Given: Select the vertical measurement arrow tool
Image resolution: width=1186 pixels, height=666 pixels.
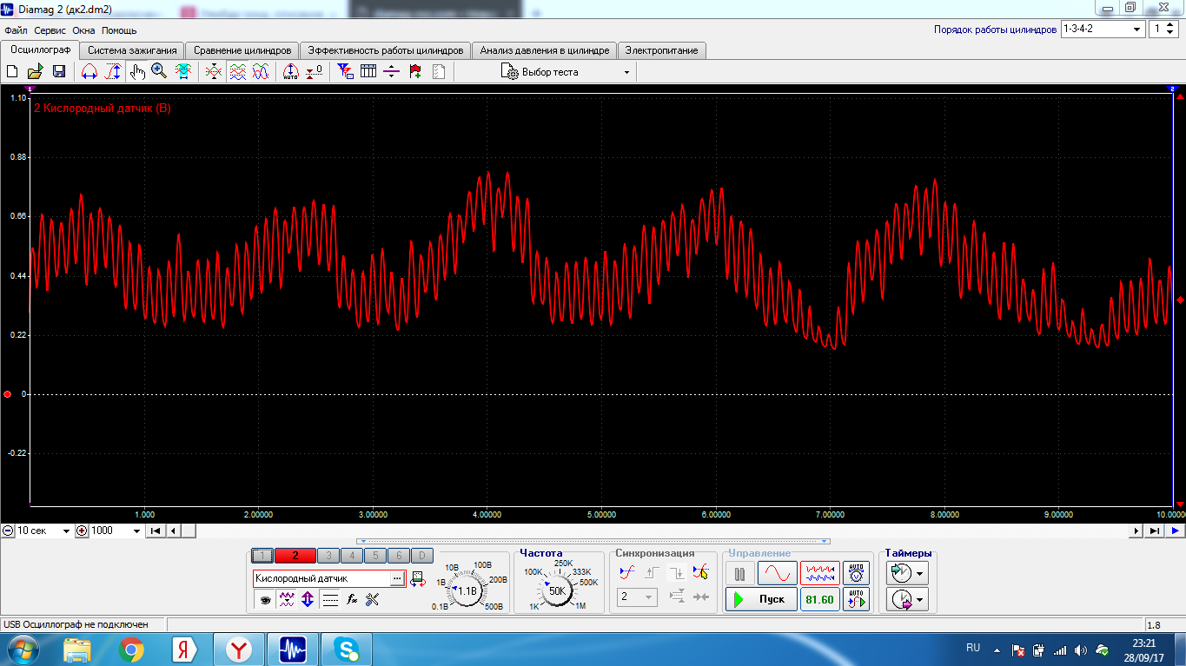Looking at the screenshot, I should [x=113, y=72].
